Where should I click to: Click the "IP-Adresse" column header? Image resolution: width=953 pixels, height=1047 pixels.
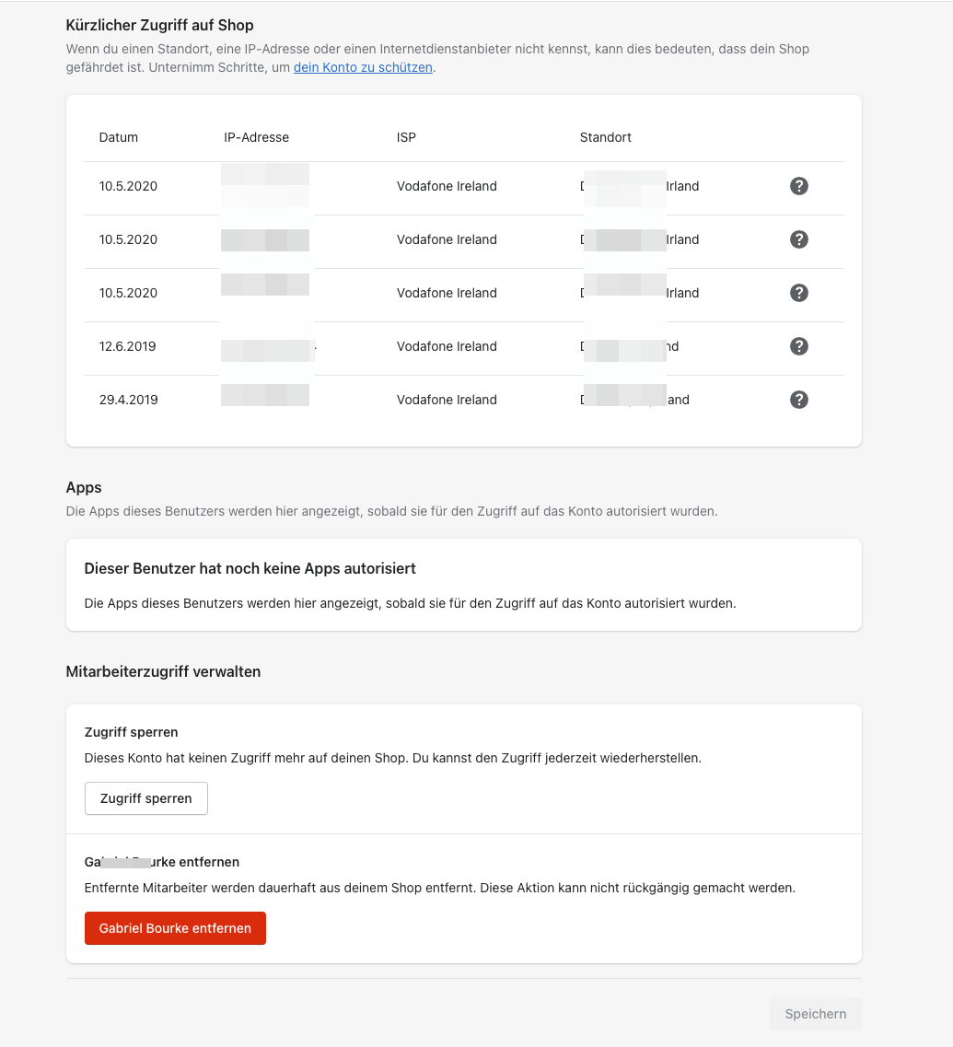click(256, 137)
